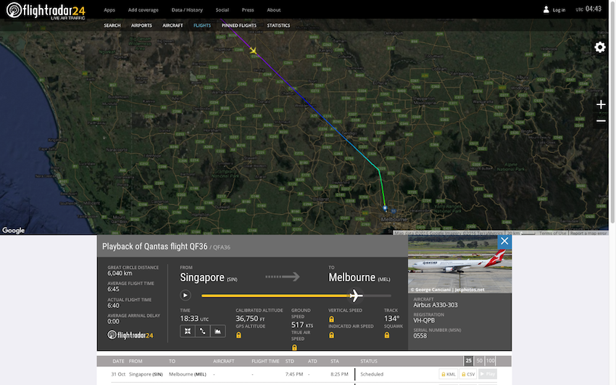Start the flight playback with play button
The height and width of the screenshot is (385, 616).
(185, 295)
